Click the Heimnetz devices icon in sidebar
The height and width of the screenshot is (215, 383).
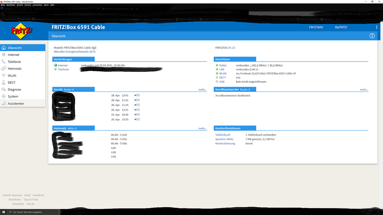4,68
